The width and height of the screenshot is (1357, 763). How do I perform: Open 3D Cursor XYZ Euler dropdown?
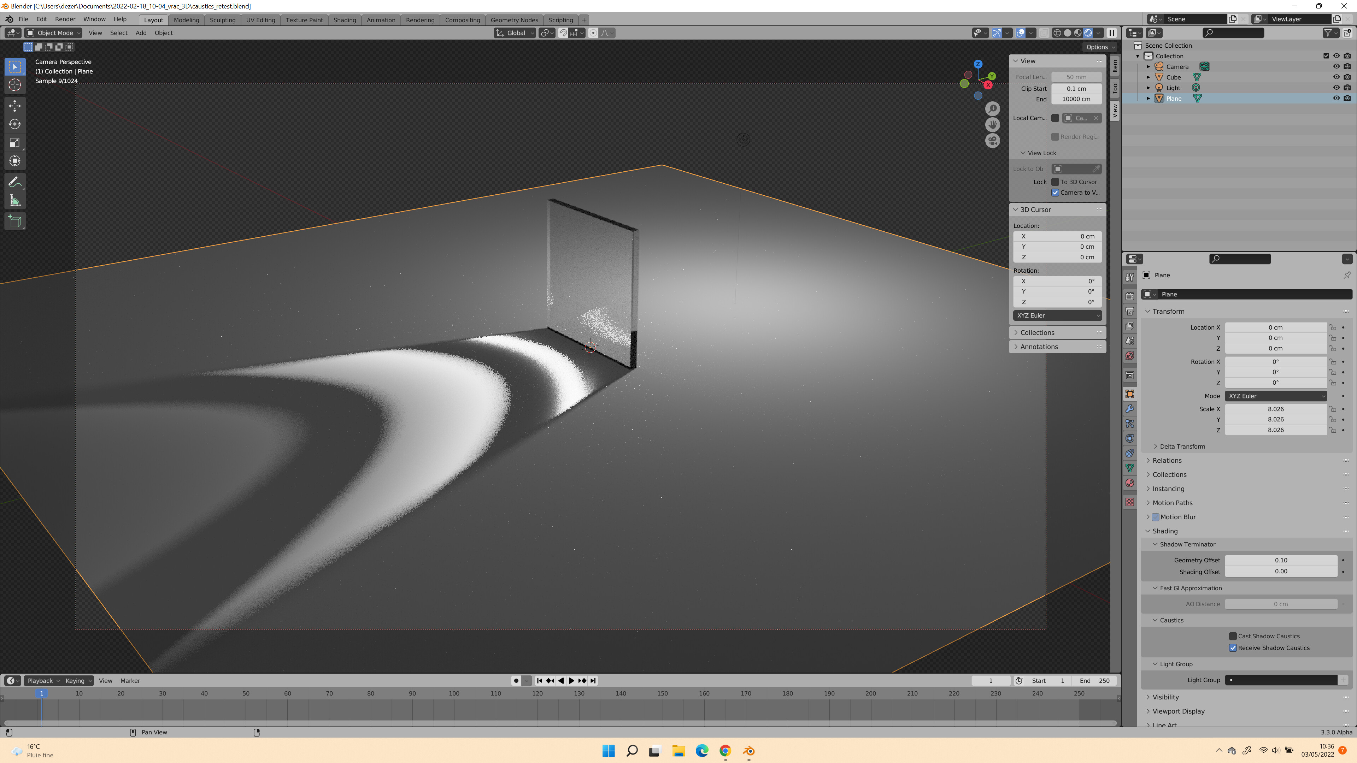coord(1057,315)
